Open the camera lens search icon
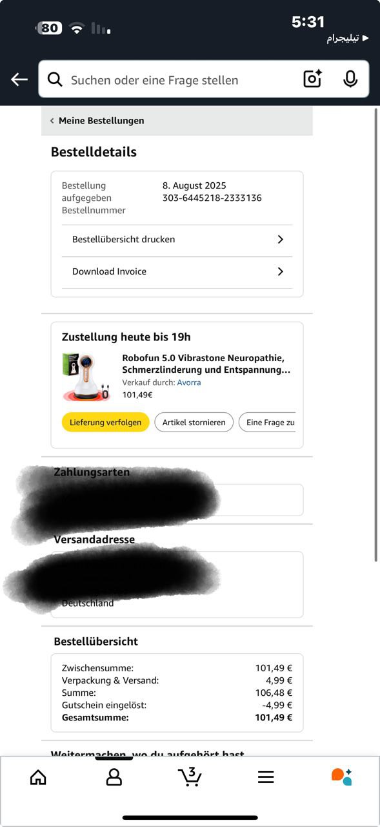 tap(313, 79)
